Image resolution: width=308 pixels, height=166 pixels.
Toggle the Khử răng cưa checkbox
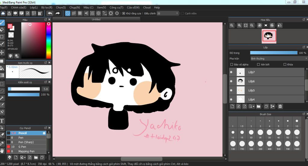[124, 13]
